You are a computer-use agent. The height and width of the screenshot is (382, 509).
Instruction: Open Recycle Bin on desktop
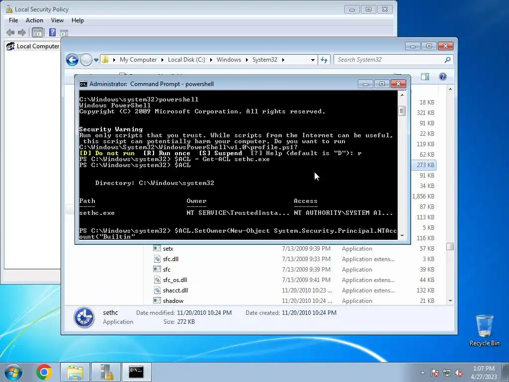tap(484, 330)
